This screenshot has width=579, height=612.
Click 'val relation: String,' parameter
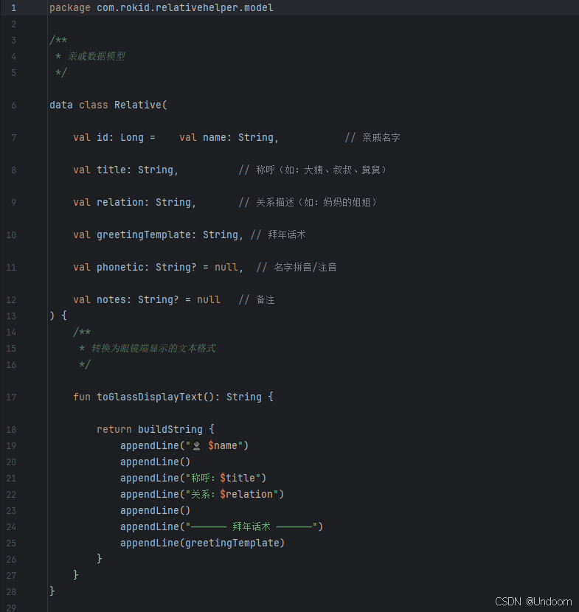(134, 202)
